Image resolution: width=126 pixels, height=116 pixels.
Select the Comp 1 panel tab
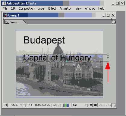(14, 22)
